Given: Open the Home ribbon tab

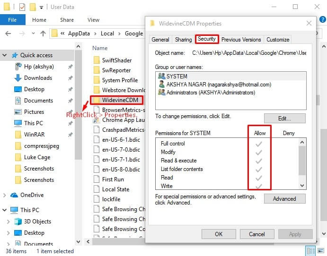Looking at the screenshot, I should click(x=39, y=20).
